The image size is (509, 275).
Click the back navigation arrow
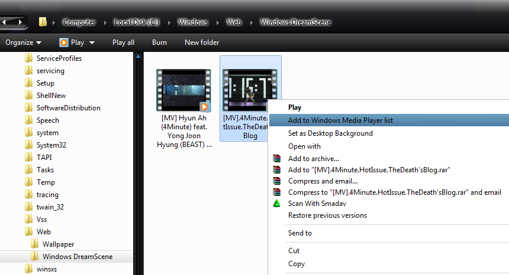pos(7,22)
